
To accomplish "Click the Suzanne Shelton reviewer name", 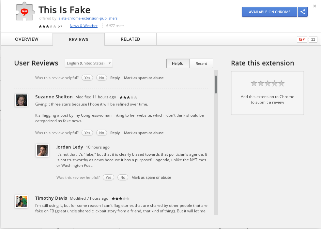I will click(x=54, y=97).
